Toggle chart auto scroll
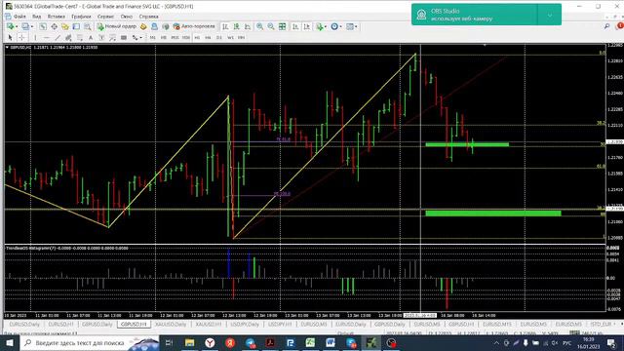The width and height of the screenshot is (624, 351). (x=295, y=26)
